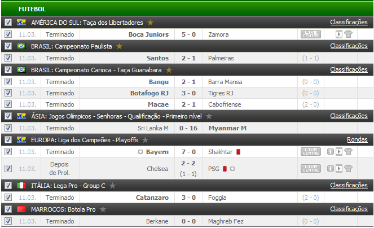
Task: Open Classificações link for Campeonato Paulista
Action: click(349, 46)
